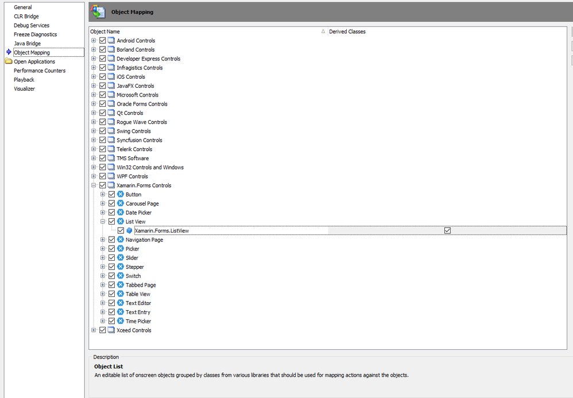Open the CLR Bridge settings page

(x=26, y=17)
